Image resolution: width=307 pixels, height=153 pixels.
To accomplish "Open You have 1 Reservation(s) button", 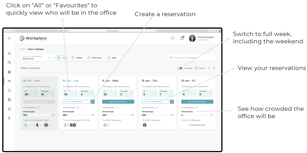I will click(76, 102).
